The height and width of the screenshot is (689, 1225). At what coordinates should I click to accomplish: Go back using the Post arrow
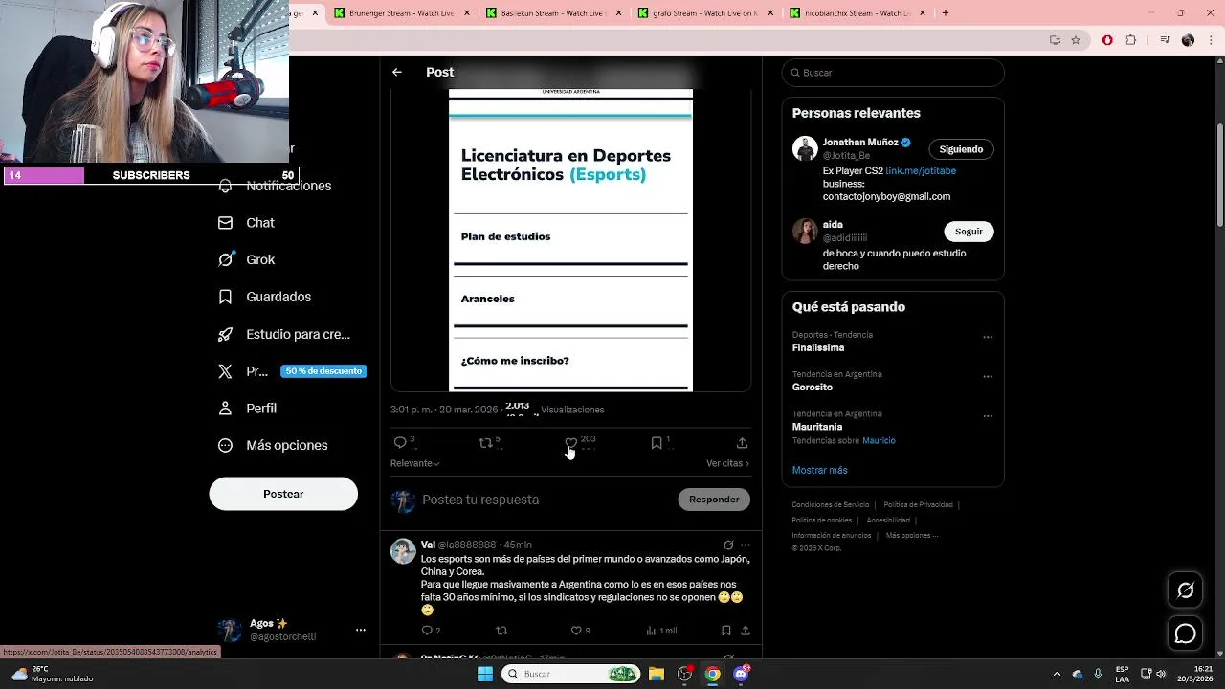click(x=396, y=72)
